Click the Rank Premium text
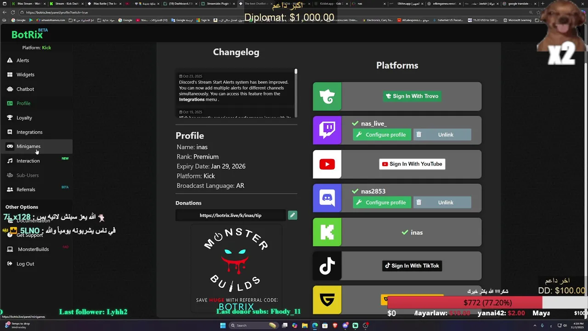The width and height of the screenshot is (588, 331). [x=198, y=157]
